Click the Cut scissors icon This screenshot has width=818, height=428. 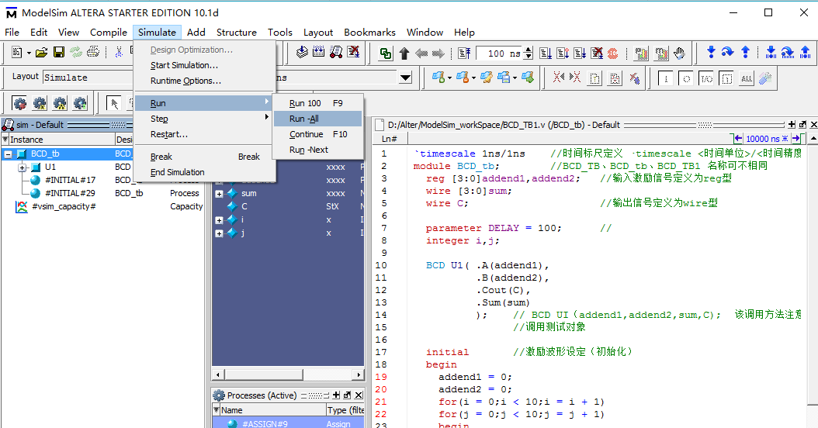click(x=119, y=52)
